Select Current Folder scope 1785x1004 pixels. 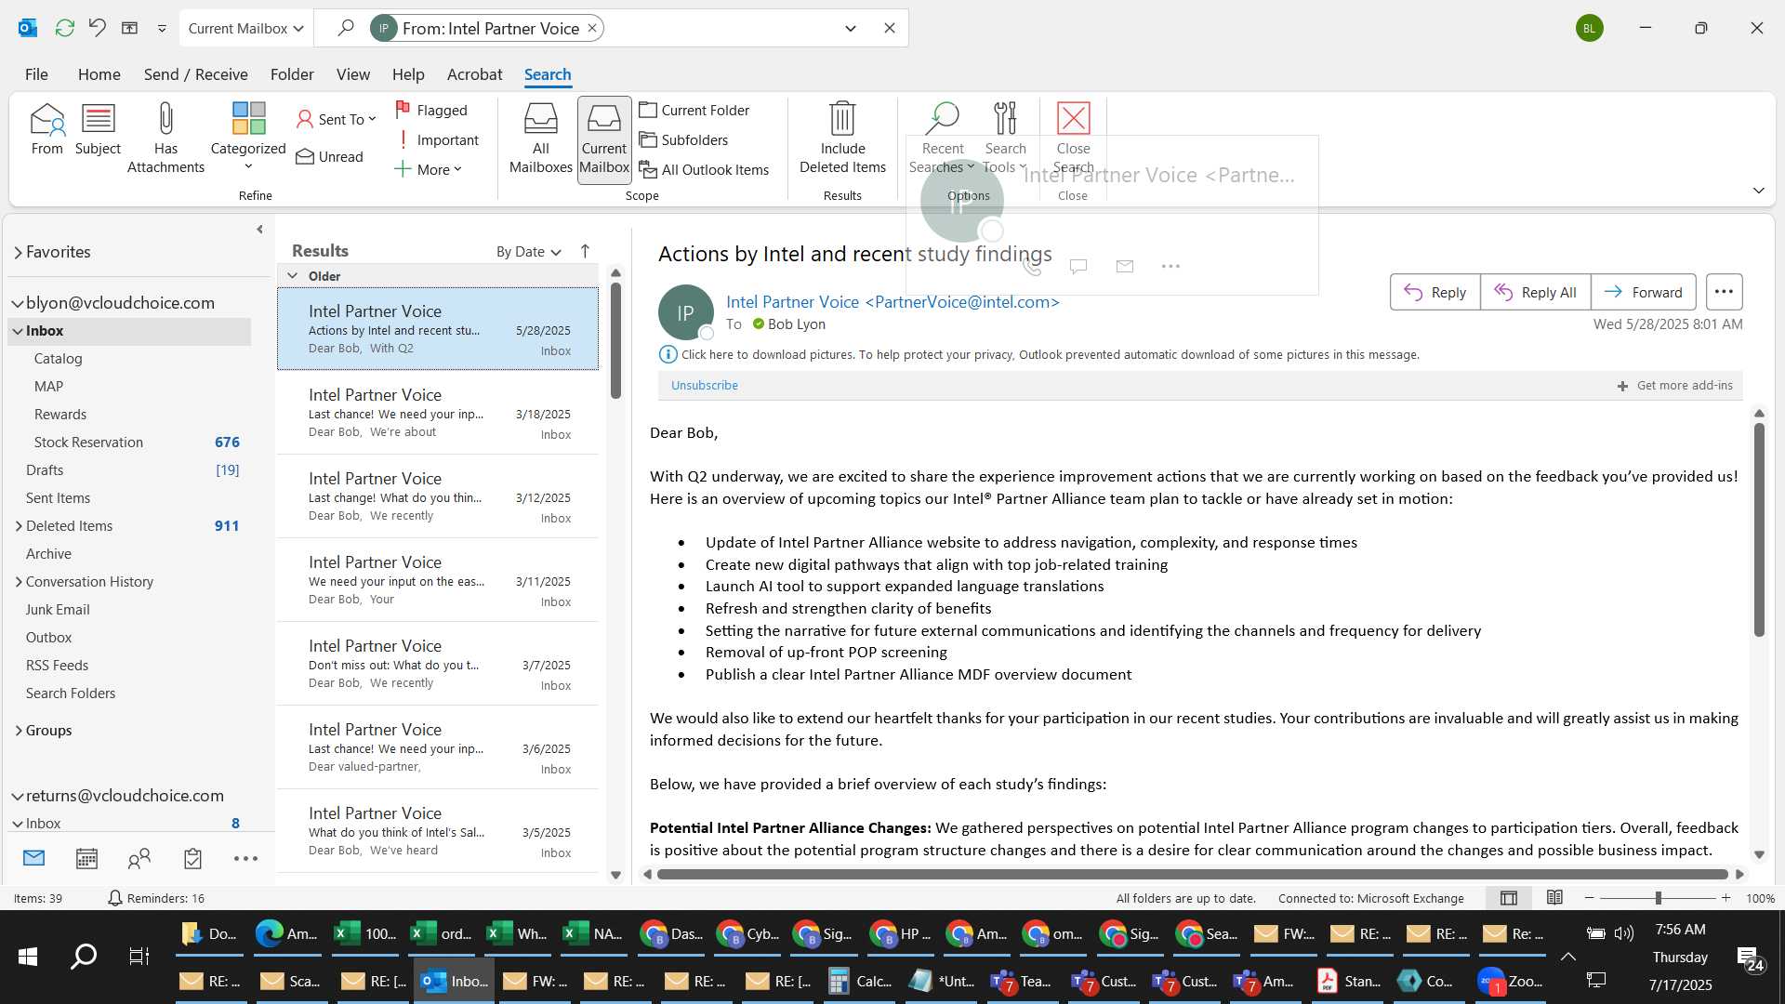[694, 110]
